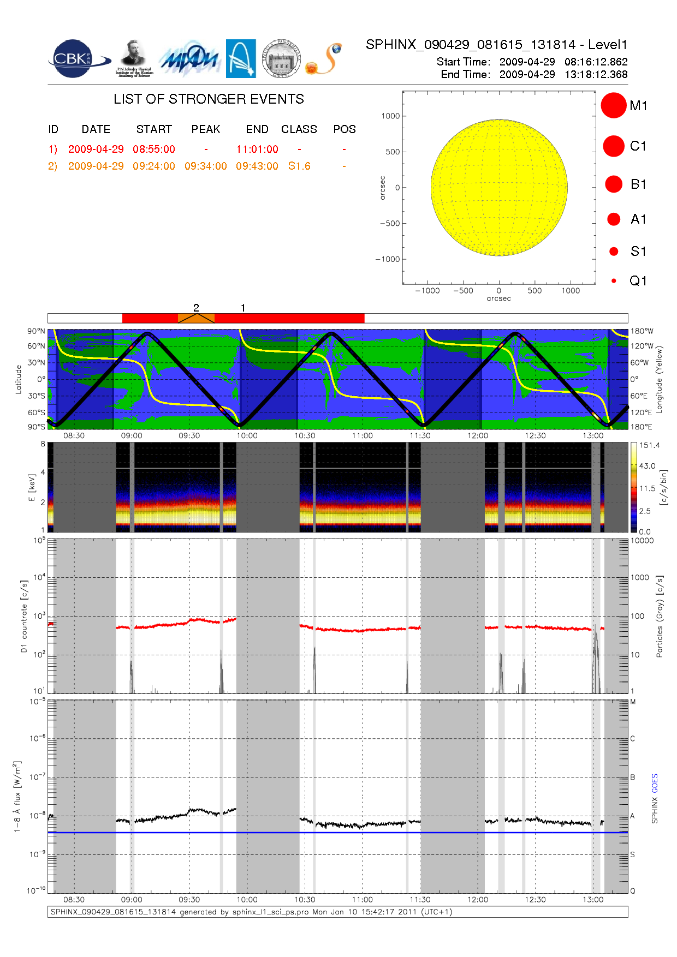
Task: Click the S1 class legend circle
Action: click(x=614, y=251)
